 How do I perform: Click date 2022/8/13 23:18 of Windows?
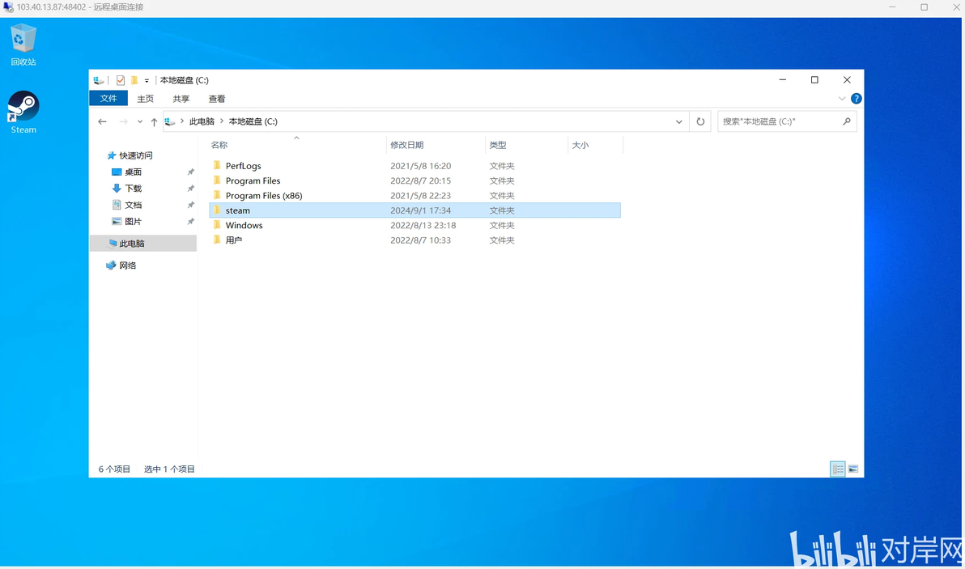423,225
